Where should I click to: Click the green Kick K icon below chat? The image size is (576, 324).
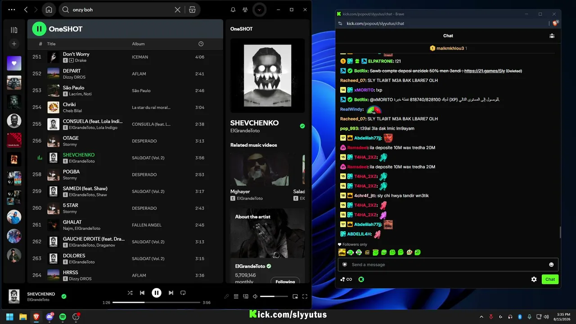tap(361, 279)
